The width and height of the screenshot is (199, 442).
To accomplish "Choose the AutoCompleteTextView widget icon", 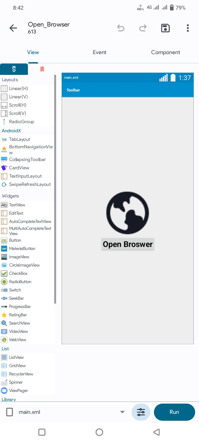I will [x=4, y=222].
